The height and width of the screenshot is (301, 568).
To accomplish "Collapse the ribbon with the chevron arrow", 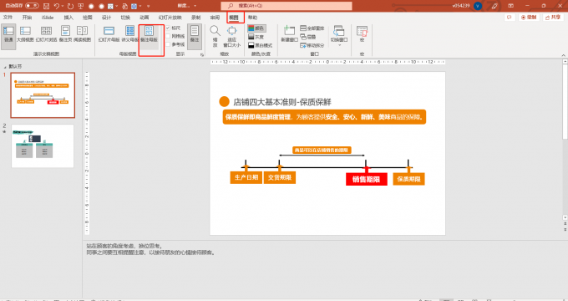I will [x=563, y=55].
